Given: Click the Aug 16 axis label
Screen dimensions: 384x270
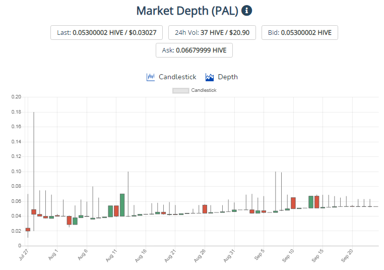Looking at the screenshot, I should pyautogui.click(x=141, y=255).
